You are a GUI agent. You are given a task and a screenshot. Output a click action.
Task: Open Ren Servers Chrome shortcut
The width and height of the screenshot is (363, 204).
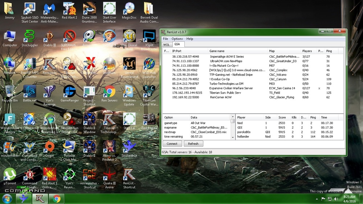[x=109, y=94]
